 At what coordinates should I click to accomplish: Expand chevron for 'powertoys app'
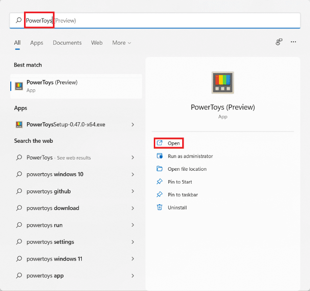click(x=133, y=276)
